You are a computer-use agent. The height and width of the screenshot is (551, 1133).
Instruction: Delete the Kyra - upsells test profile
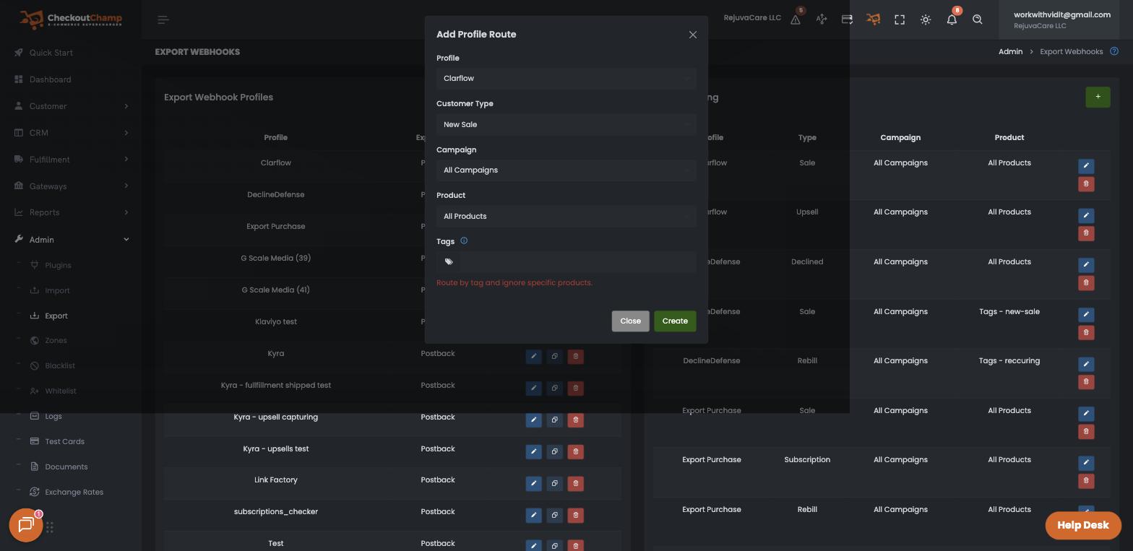(575, 452)
